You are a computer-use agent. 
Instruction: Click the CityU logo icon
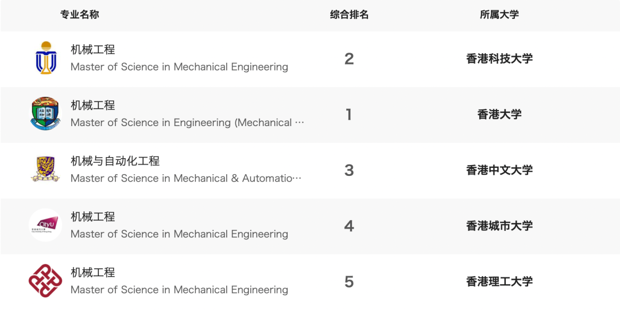(45, 225)
